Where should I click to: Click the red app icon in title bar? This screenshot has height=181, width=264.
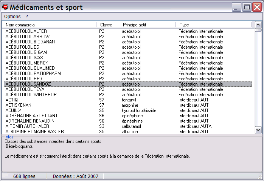point(5,7)
